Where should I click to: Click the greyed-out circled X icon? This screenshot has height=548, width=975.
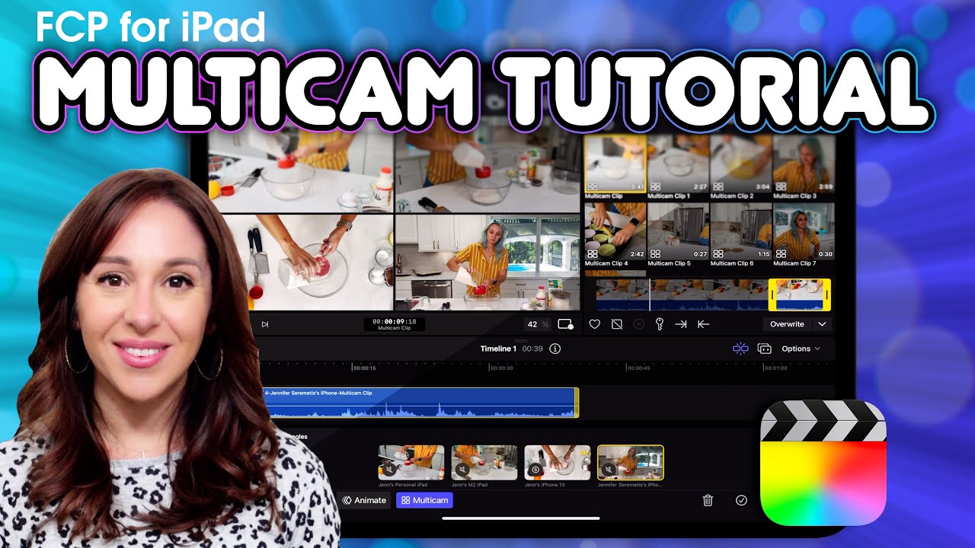click(638, 324)
